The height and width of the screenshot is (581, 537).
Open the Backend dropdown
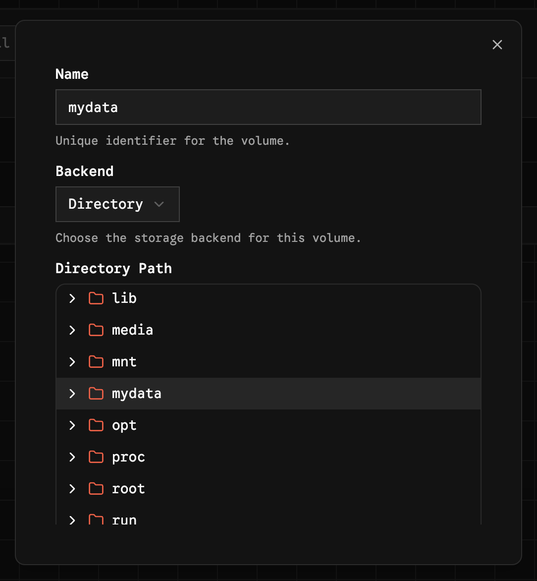117,204
